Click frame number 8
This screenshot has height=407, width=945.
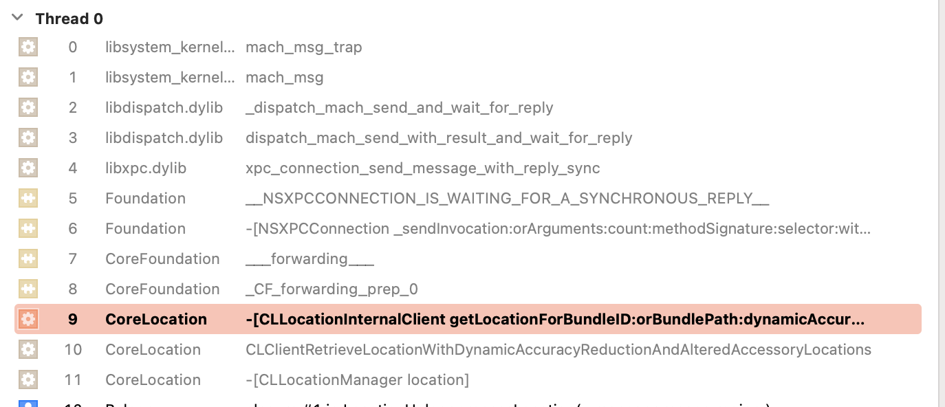pyautogui.click(x=73, y=289)
